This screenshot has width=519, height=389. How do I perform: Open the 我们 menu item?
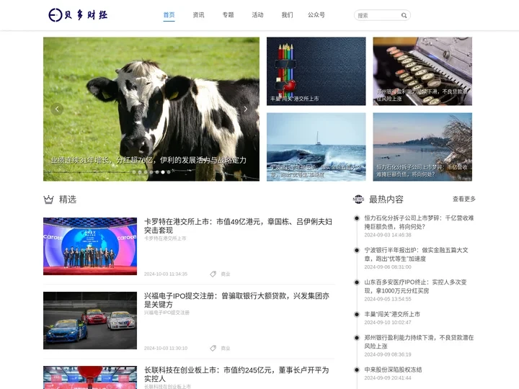point(287,15)
